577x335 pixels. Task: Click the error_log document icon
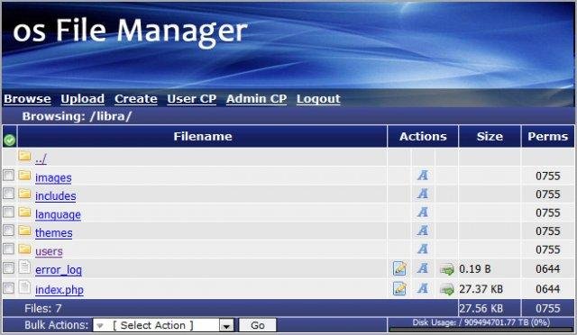tap(24, 267)
